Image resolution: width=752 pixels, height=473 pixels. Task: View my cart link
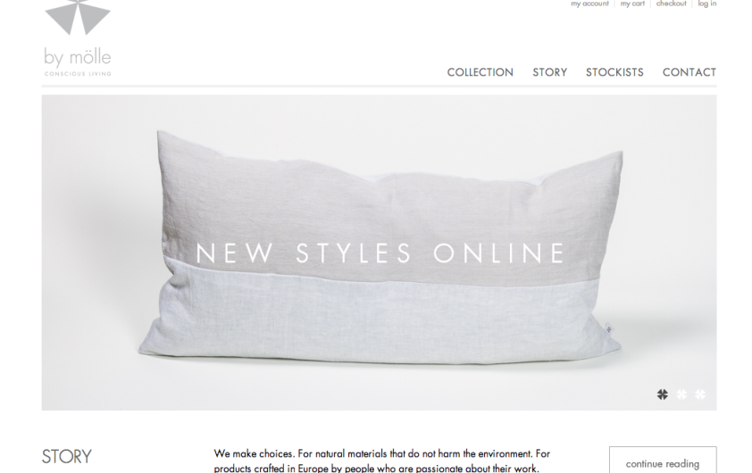point(632,4)
